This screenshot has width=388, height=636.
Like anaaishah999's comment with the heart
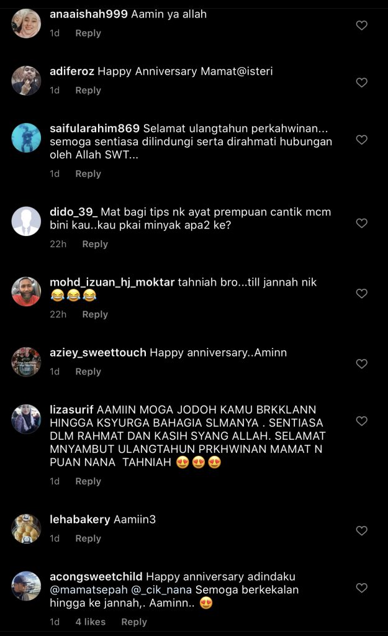click(x=362, y=25)
